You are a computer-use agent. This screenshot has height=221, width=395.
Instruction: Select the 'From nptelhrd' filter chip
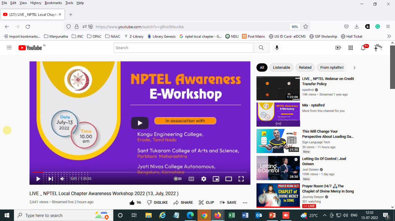tap(332, 68)
